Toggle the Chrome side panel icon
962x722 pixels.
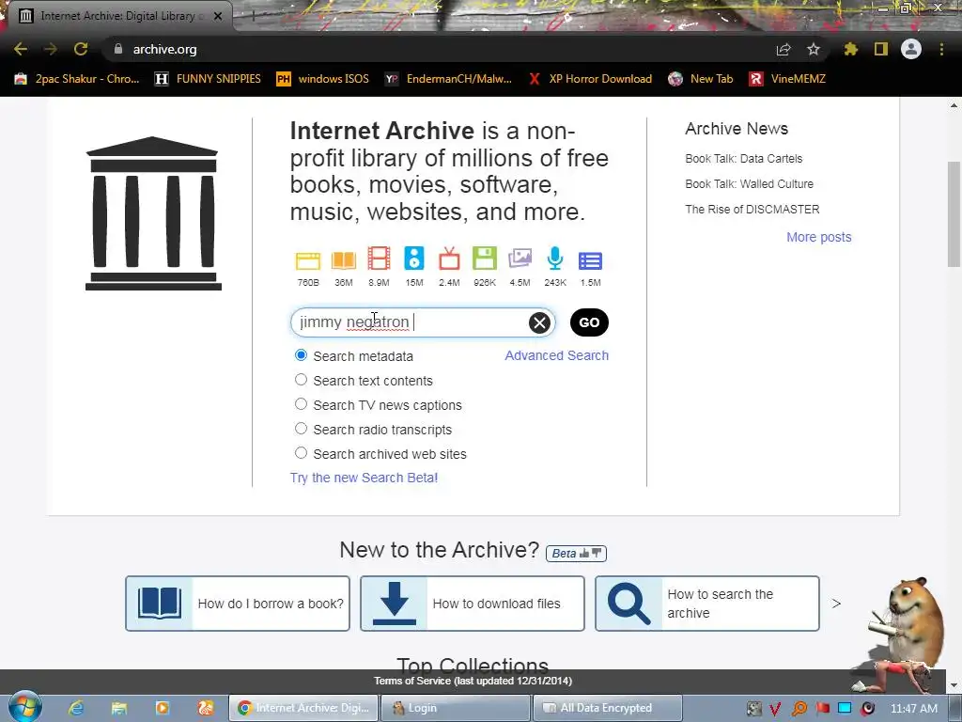coord(881,49)
